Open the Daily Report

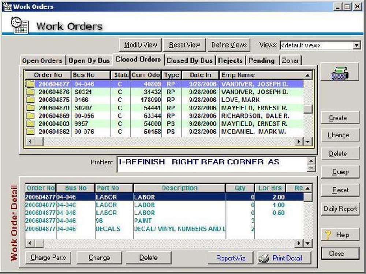click(x=340, y=209)
